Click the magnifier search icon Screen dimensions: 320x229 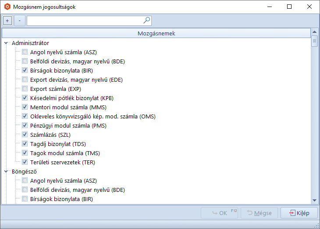(147, 20)
